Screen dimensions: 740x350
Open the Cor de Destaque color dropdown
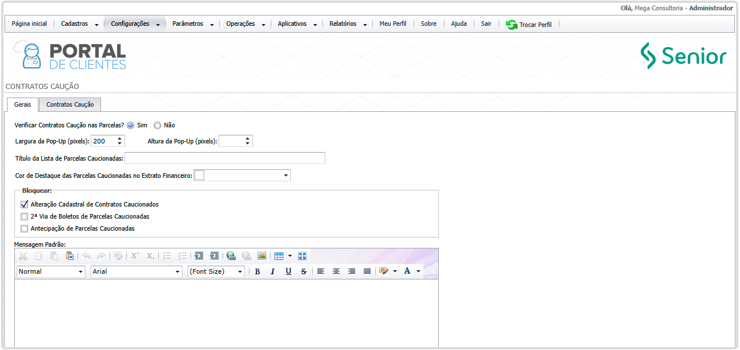coord(286,176)
